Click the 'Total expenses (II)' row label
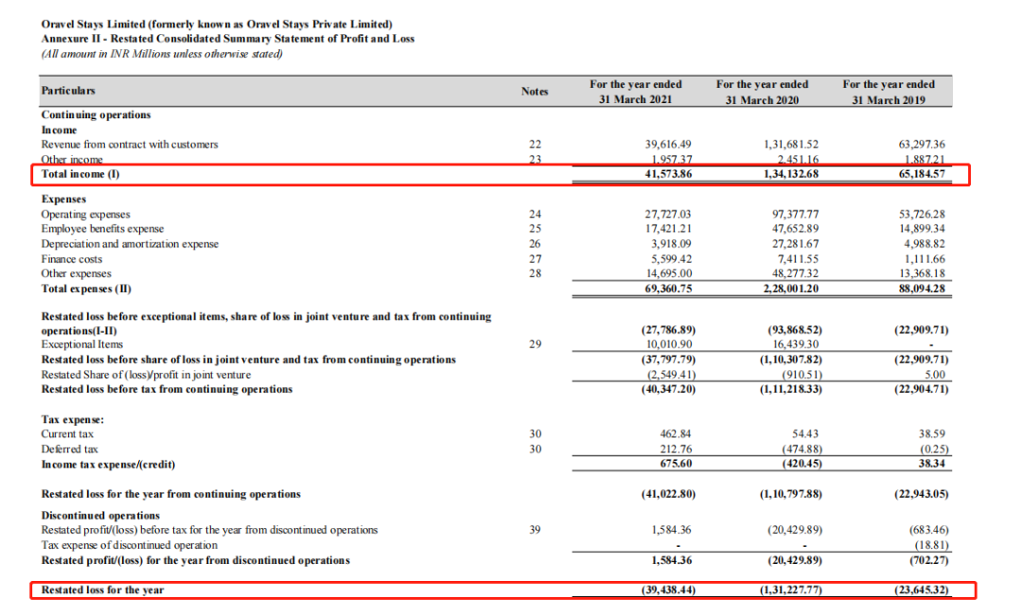This screenshot has width=1022, height=615. 86,289
